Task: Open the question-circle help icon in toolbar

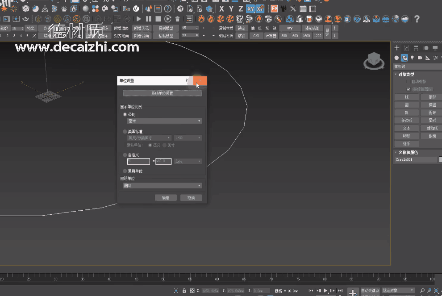Action: tap(168, 9)
